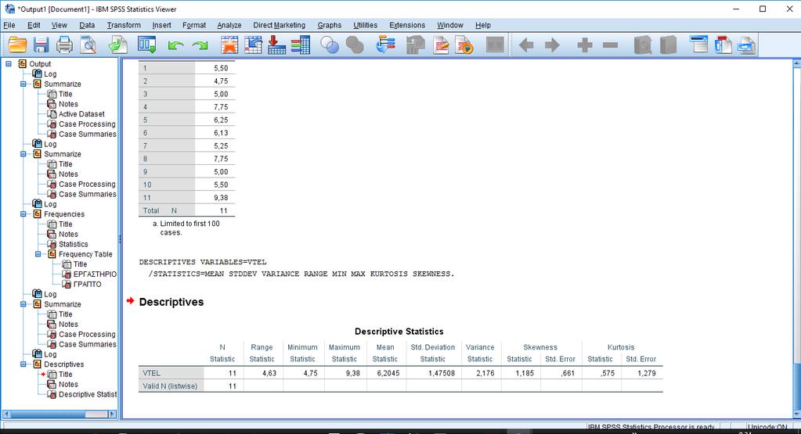Image resolution: width=801 pixels, height=434 pixels.
Task: Expand outline item with plus icon
Action: click(585, 45)
